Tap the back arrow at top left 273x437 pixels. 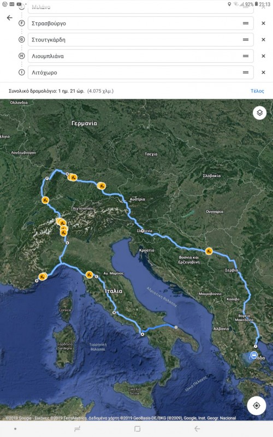[9, 18]
